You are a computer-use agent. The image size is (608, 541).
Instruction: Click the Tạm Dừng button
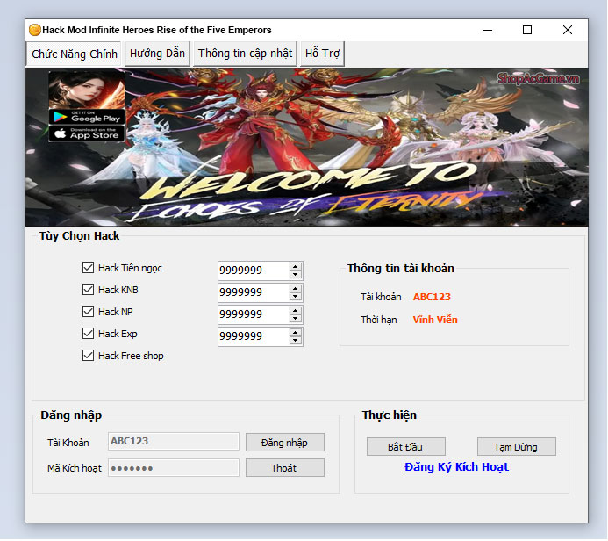click(516, 447)
